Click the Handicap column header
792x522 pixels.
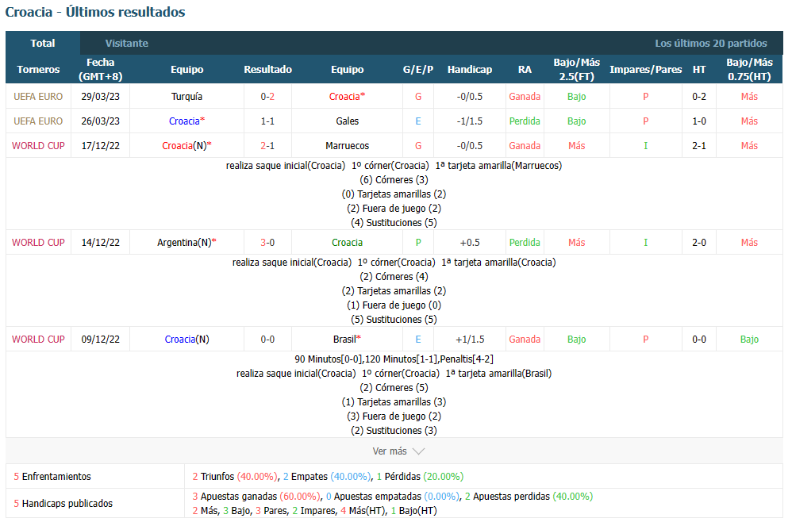(470, 70)
